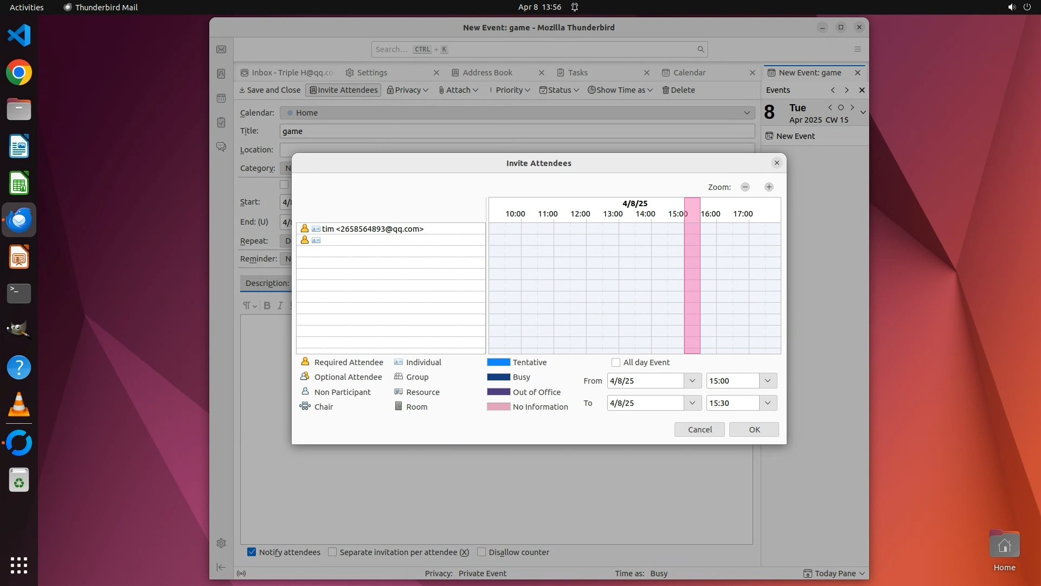Image resolution: width=1041 pixels, height=586 pixels.
Task: Click the zoom out minus icon
Action: [745, 187]
